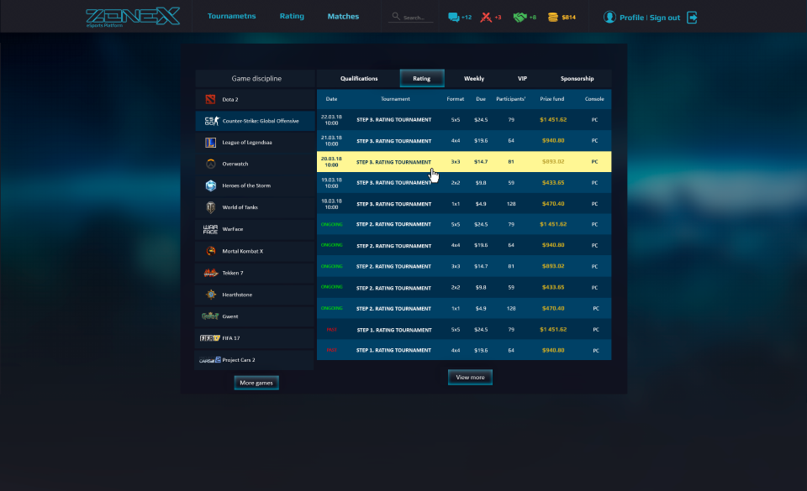Open the highlighted 20.03.18 tournament row
807x491 pixels.
(464, 162)
